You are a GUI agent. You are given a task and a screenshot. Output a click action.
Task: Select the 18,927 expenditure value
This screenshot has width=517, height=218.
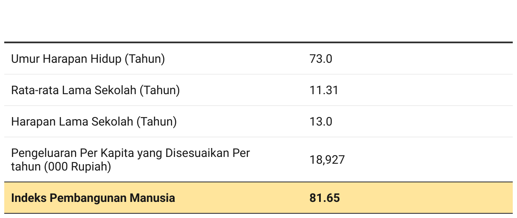coord(327,160)
